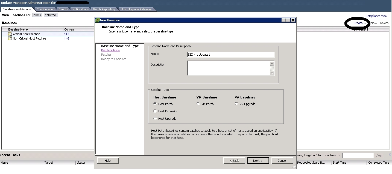Select the Host Upgrade radio button
This screenshot has width=392, height=174.
pos(155,118)
